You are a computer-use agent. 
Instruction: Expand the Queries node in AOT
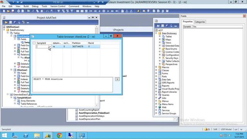point(156,95)
